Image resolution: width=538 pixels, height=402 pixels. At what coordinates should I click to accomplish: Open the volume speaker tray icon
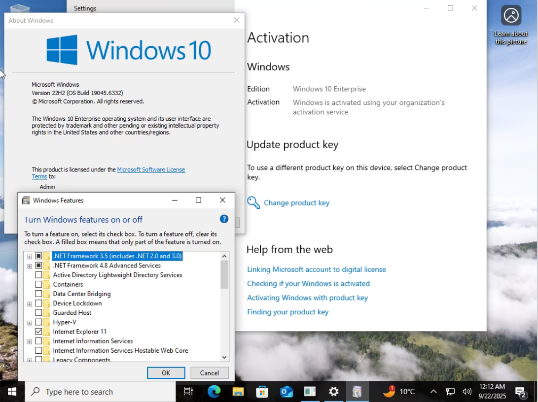click(467, 391)
